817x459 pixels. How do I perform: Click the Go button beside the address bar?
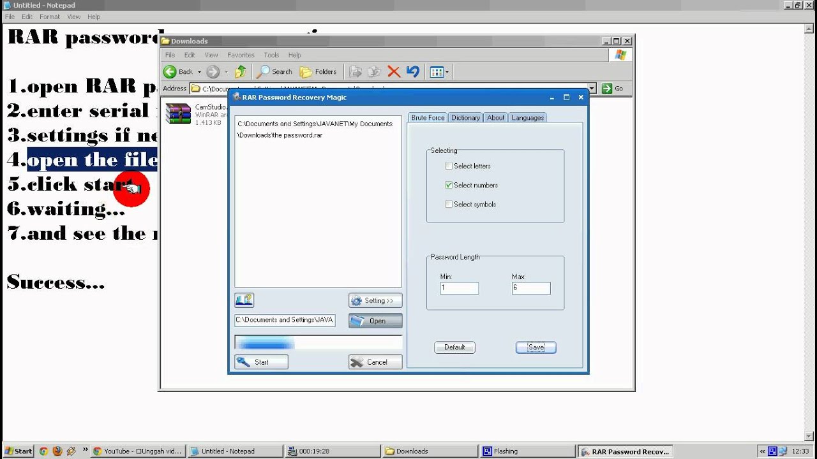coord(612,89)
